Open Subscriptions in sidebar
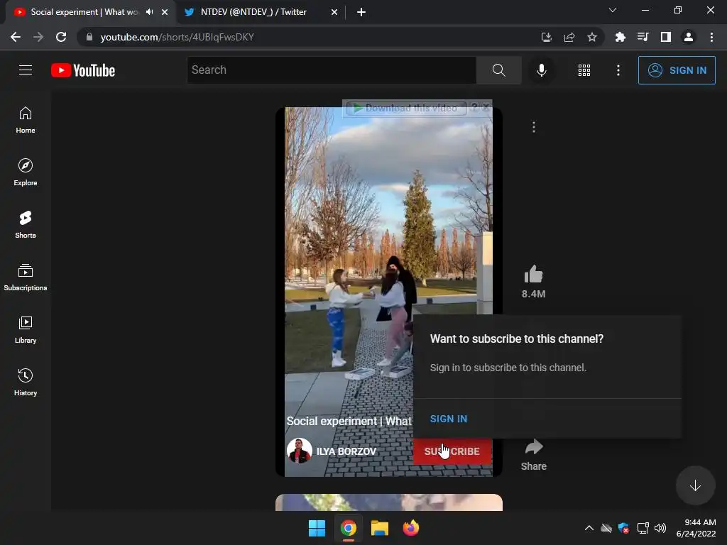 [26, 277]
